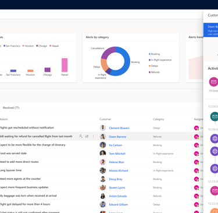Open Alonzo Richard customer link
This screenshot has width=218, height=213.
(x=119, y=171)
